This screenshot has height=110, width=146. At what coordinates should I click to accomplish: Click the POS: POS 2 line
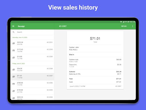[73, 50]
